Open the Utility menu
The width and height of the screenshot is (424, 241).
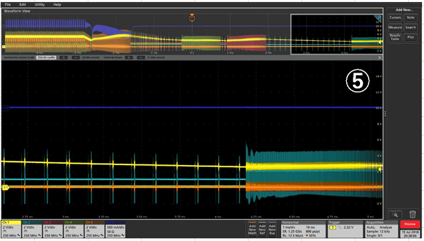pos(40,5)
